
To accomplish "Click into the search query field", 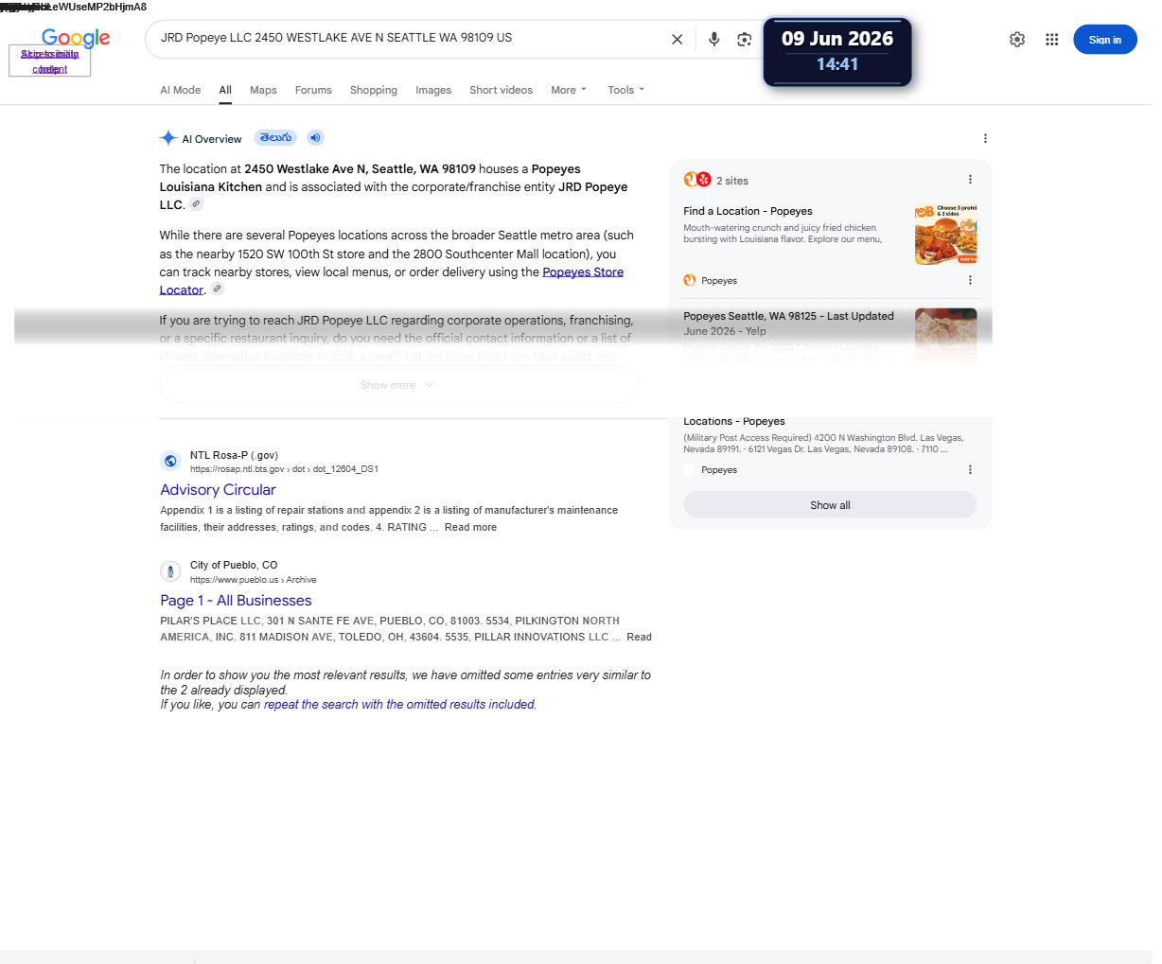I will [407, 39].
